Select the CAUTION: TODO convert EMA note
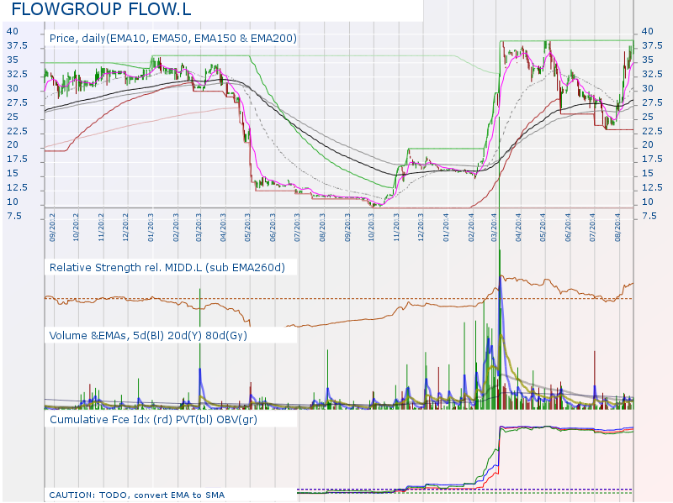This screenshot has width=673, height=503. coord(137,495)
